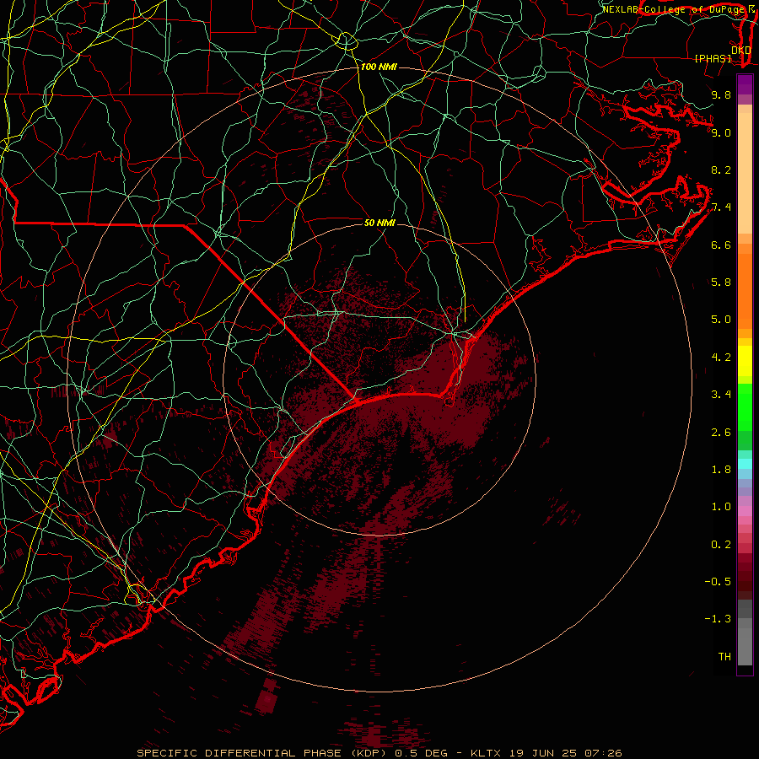The image size is (759, 759).
Task: Click the -0.5 scale value
Action: coord(718,581)
